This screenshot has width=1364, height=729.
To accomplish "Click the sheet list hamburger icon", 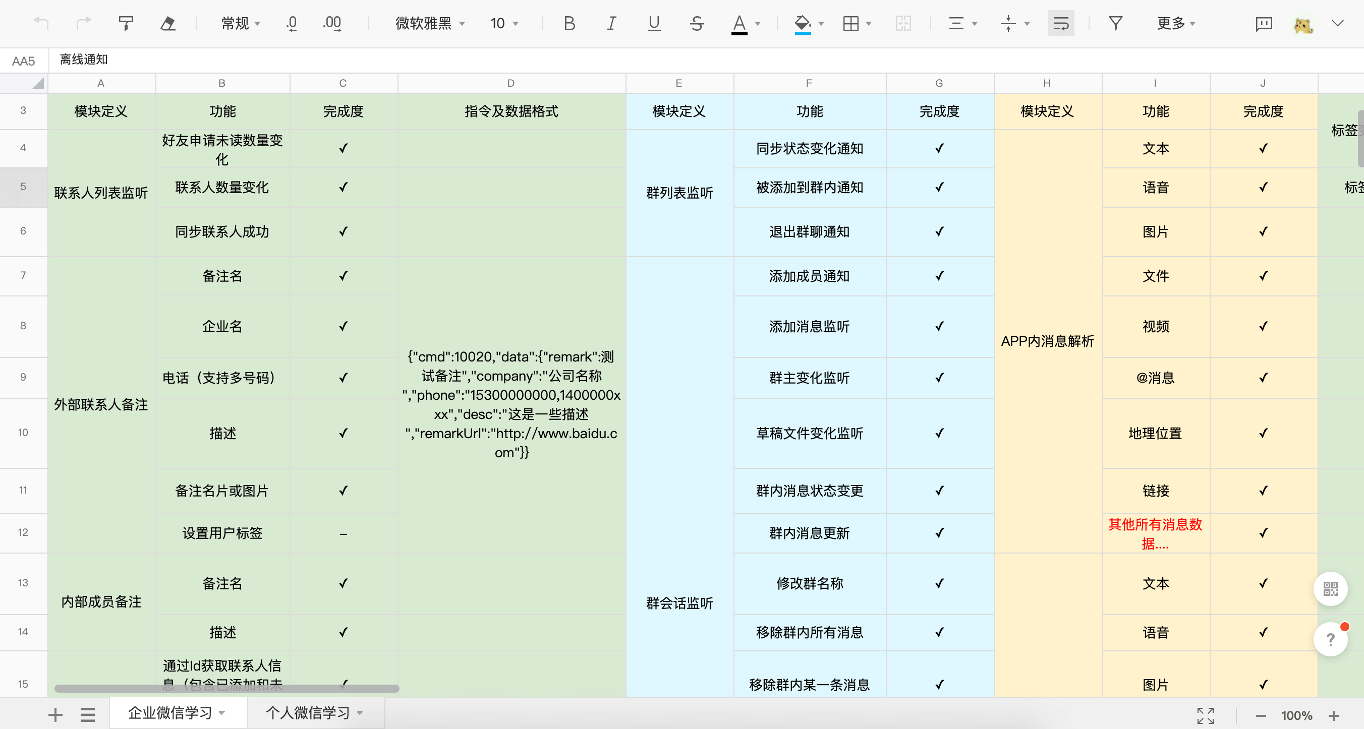I will 87,715.
